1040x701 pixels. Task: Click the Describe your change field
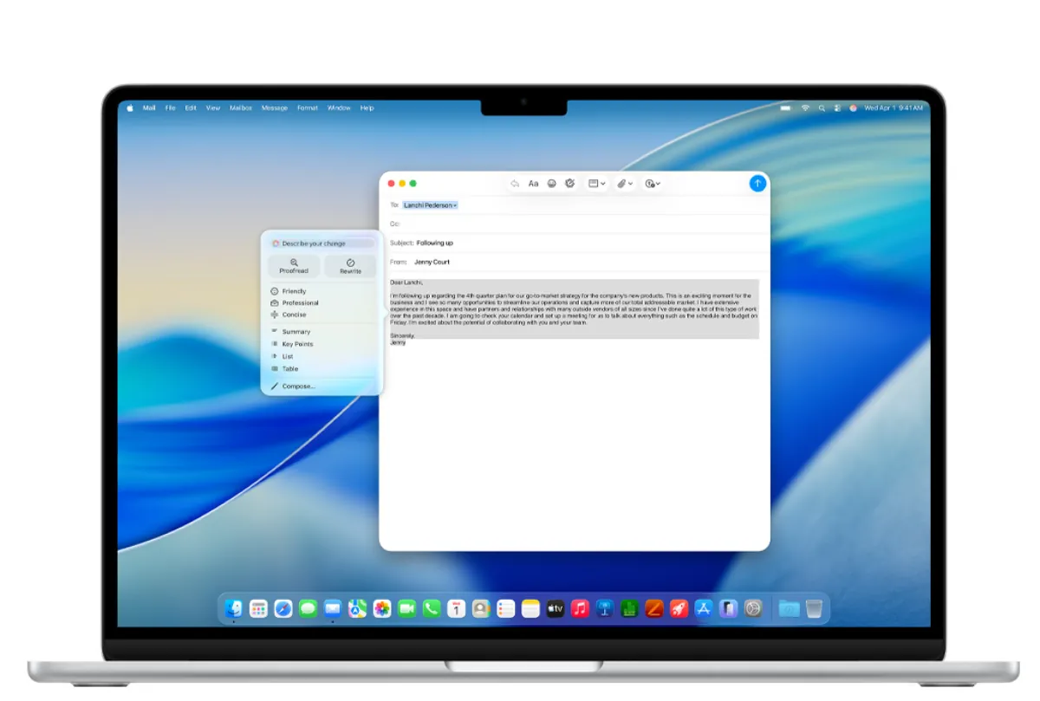click(x=322, y=243)
